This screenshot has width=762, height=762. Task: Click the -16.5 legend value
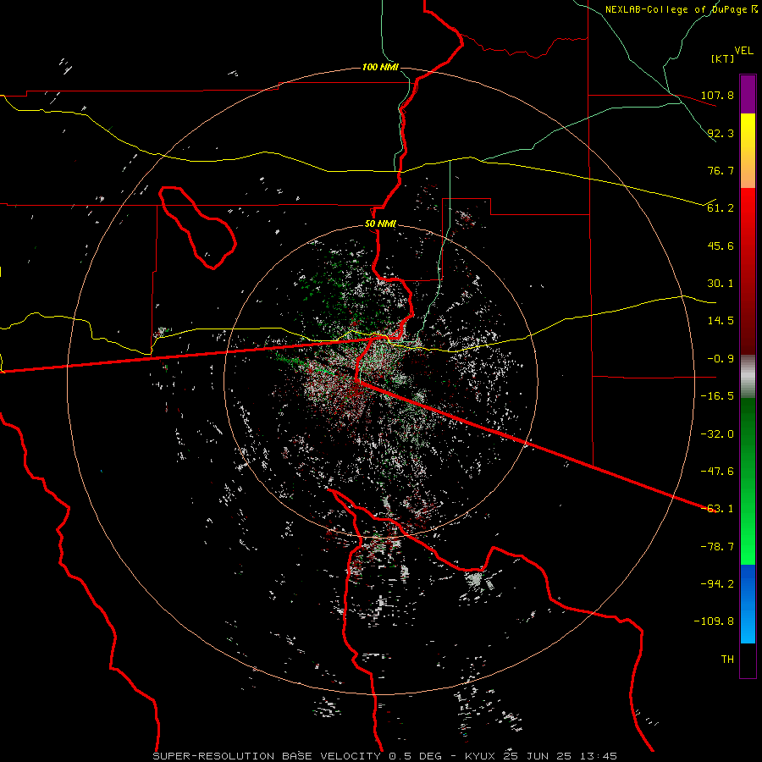(x=717, y=396)
